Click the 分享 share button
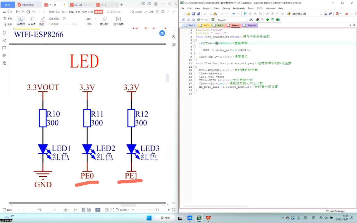This screenshot has width=357, height=223. coord(149,12)
